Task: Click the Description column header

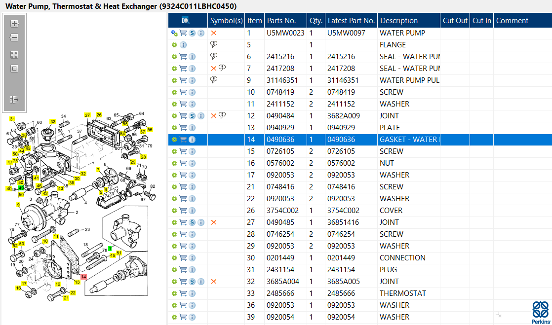Action: [x=409, y=20]
